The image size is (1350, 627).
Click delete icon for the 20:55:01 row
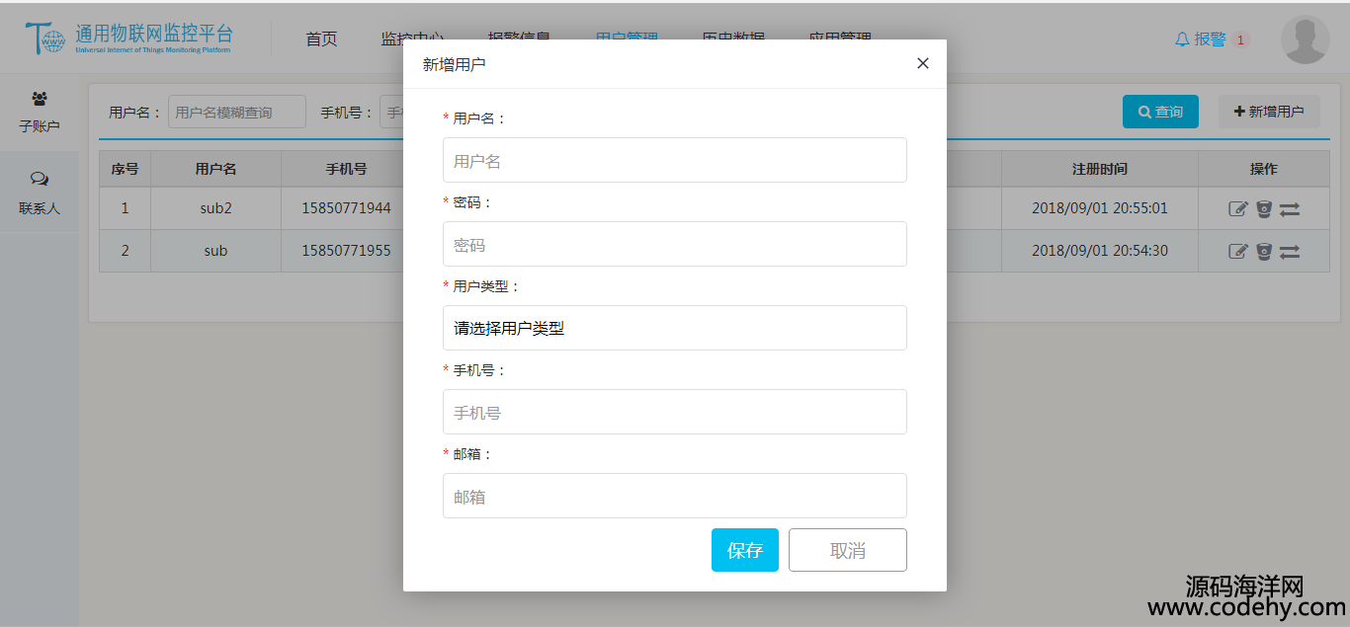(x=1264, y=208)
